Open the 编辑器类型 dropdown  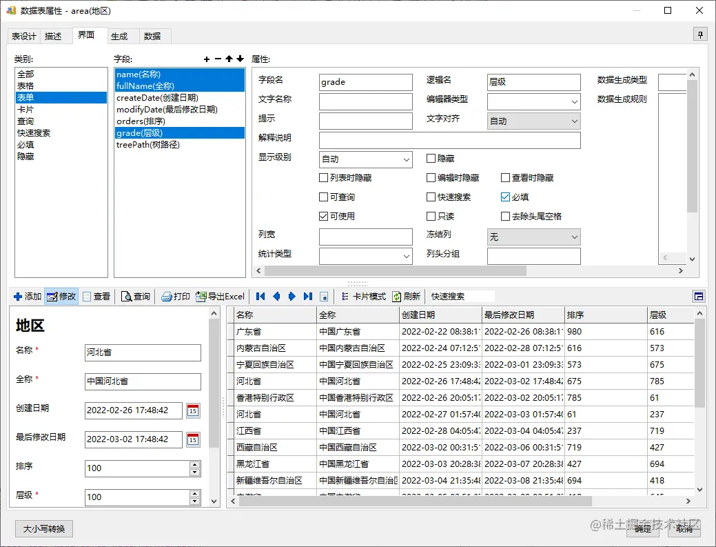(x=534, y=102)
